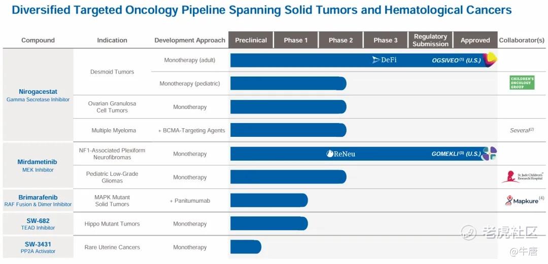Click the "Several" collaborators text
The width and height of the screenshot is (548, 264).
coord(521,130)
